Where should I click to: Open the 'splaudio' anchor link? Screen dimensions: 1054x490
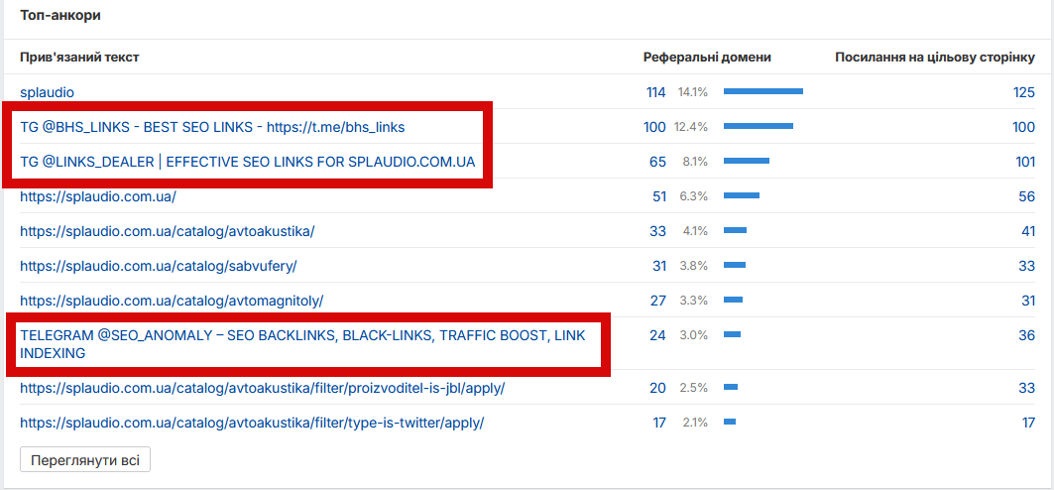[47, 92]
